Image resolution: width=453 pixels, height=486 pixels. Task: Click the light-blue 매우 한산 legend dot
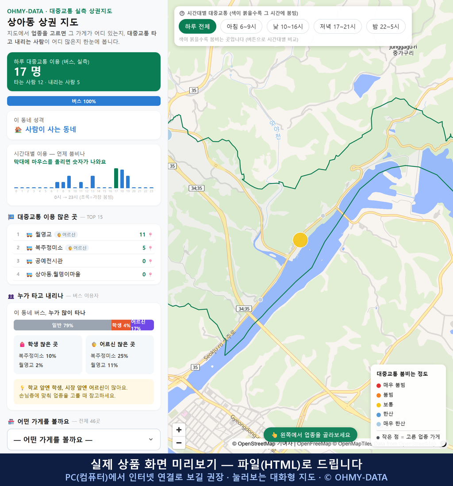tap(379, 424)
